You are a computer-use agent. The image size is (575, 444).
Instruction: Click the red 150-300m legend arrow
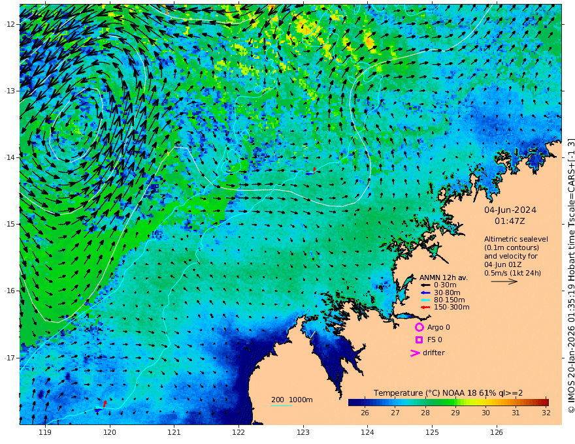click(425, 308)
